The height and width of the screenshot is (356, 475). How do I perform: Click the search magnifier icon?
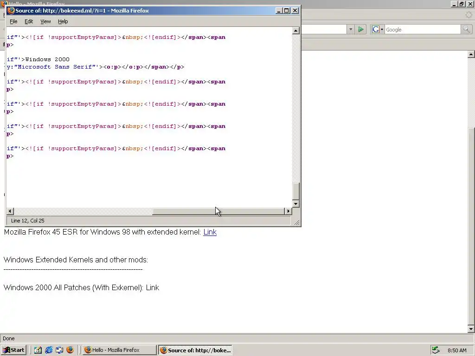tap(466, 29)
